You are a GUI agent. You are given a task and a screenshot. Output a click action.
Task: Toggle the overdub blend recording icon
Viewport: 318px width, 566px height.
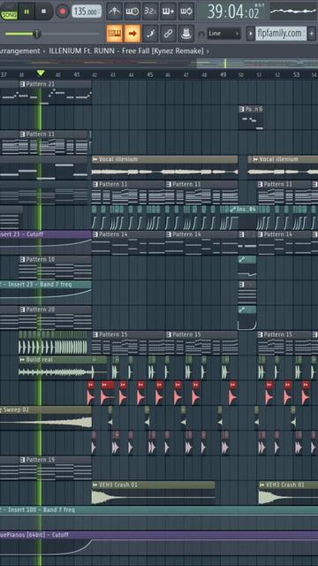168,11
